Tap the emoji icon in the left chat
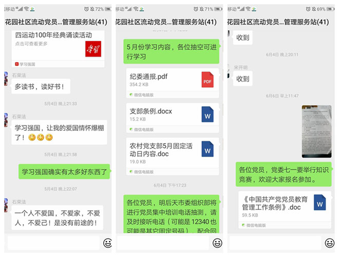Image resolution: width=339 pixels, height=257 pixels. pos(107,243)
